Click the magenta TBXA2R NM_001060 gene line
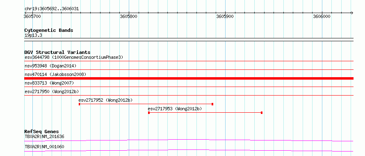The image size is (365, 156). click(189, 150)
